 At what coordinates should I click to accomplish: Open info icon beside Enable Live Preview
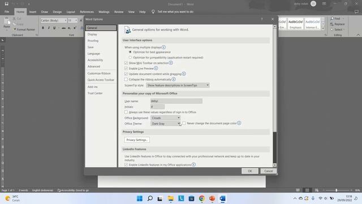tap(156, 68)
